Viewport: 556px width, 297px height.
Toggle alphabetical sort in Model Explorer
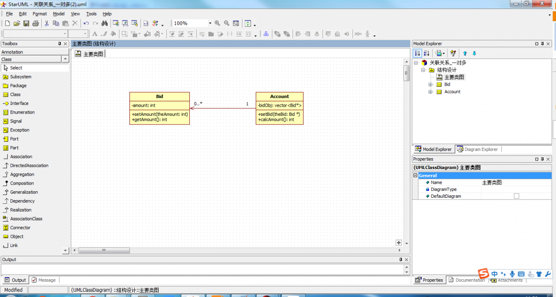pyautogui.click(x=427, y=53)
